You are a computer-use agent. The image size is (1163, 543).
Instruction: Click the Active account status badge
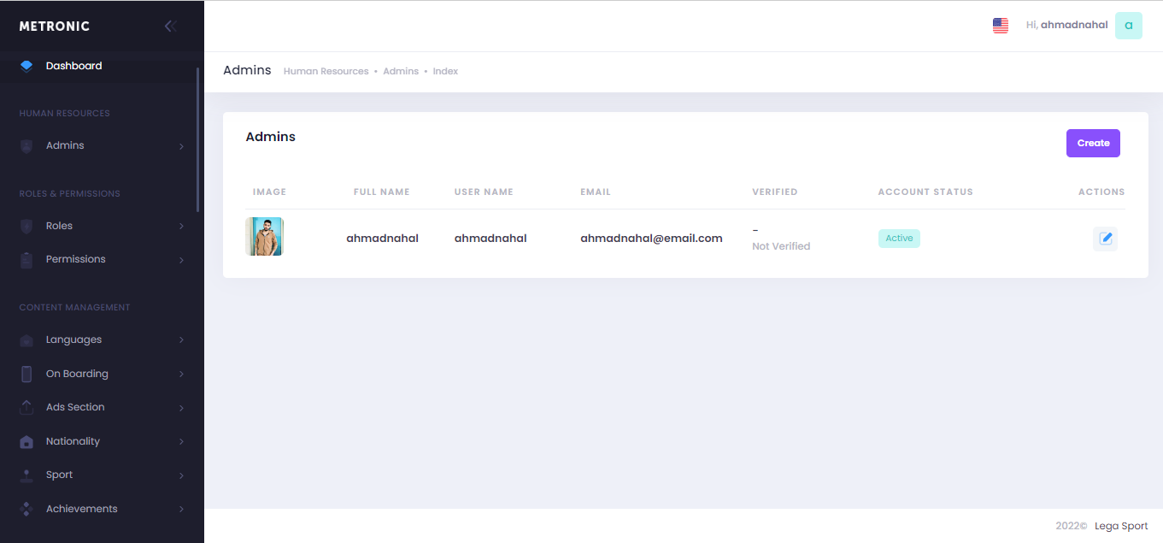(x=898, y=239)
